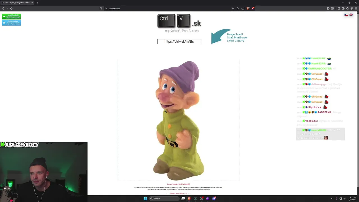Click the green video recording banner
Screen dimensions: 359x202
11,17
